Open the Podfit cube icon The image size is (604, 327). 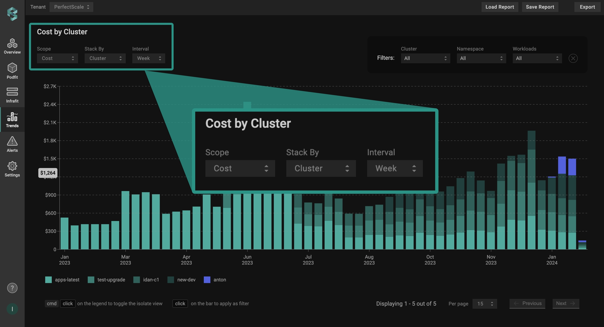(x=12, y=68)
